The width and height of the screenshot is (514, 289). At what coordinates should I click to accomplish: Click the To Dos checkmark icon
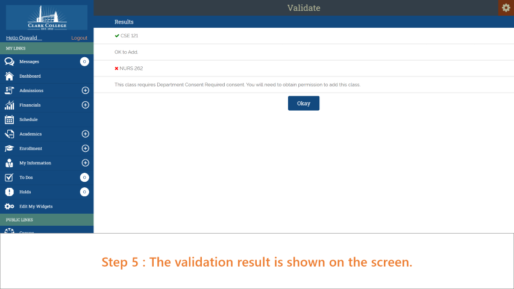(9, 177)
